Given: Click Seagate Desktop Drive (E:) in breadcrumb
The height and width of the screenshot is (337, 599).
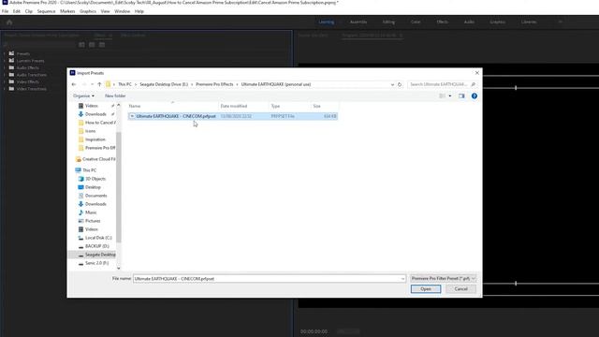Looking at the screenshot, I should tap(164, 84).
